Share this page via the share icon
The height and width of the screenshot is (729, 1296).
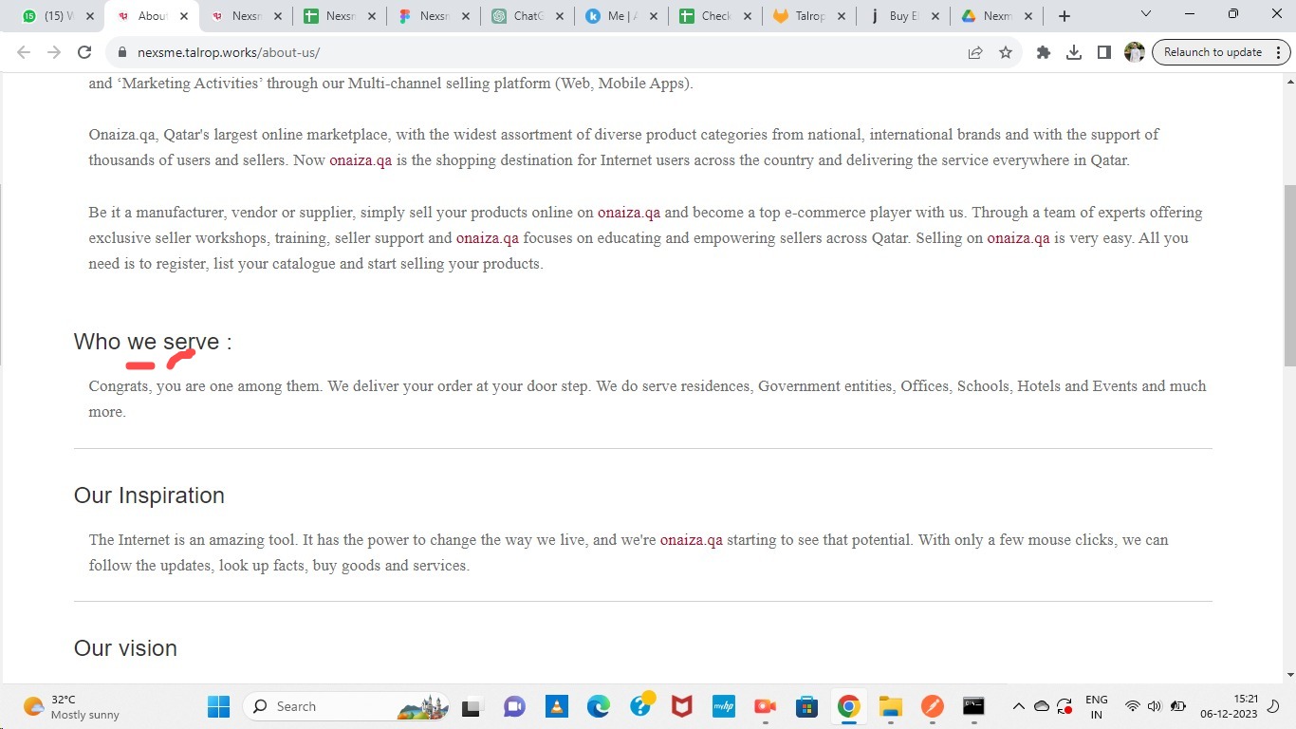tap(975, 53)
